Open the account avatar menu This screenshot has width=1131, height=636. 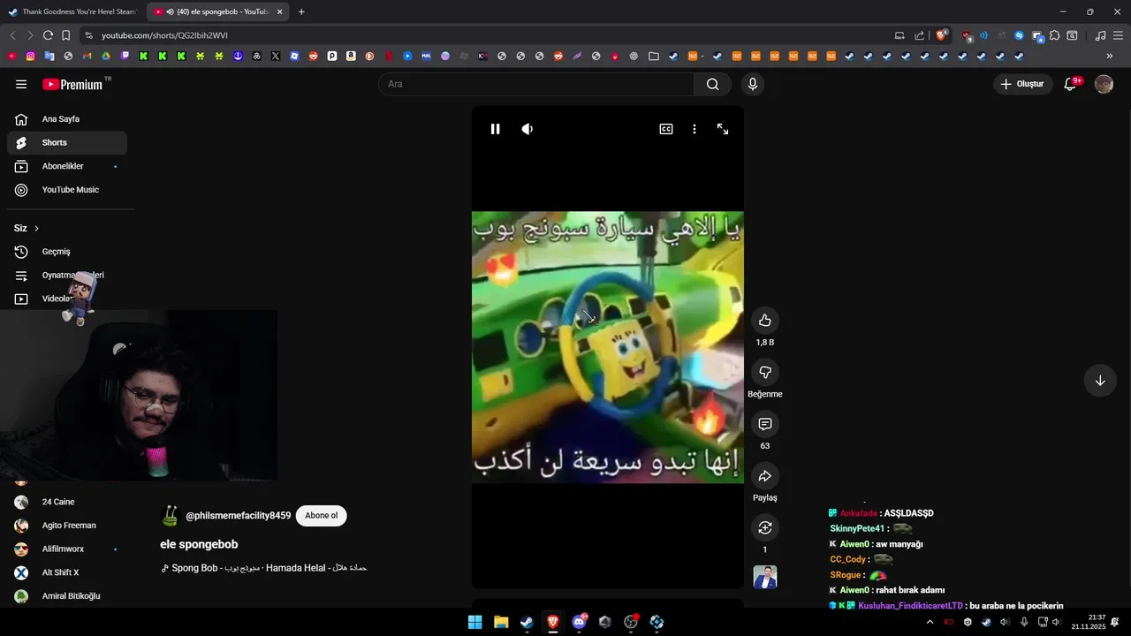pos(1104,84)
